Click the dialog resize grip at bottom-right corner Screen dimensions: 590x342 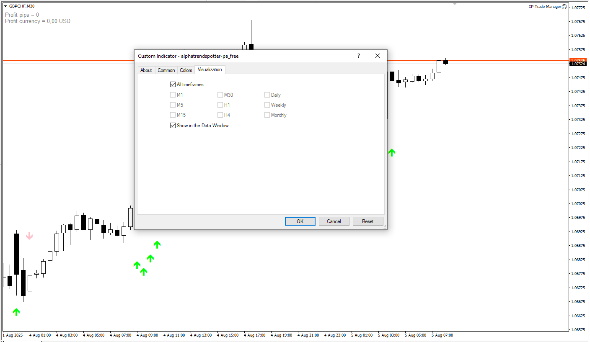pos(384,227)
